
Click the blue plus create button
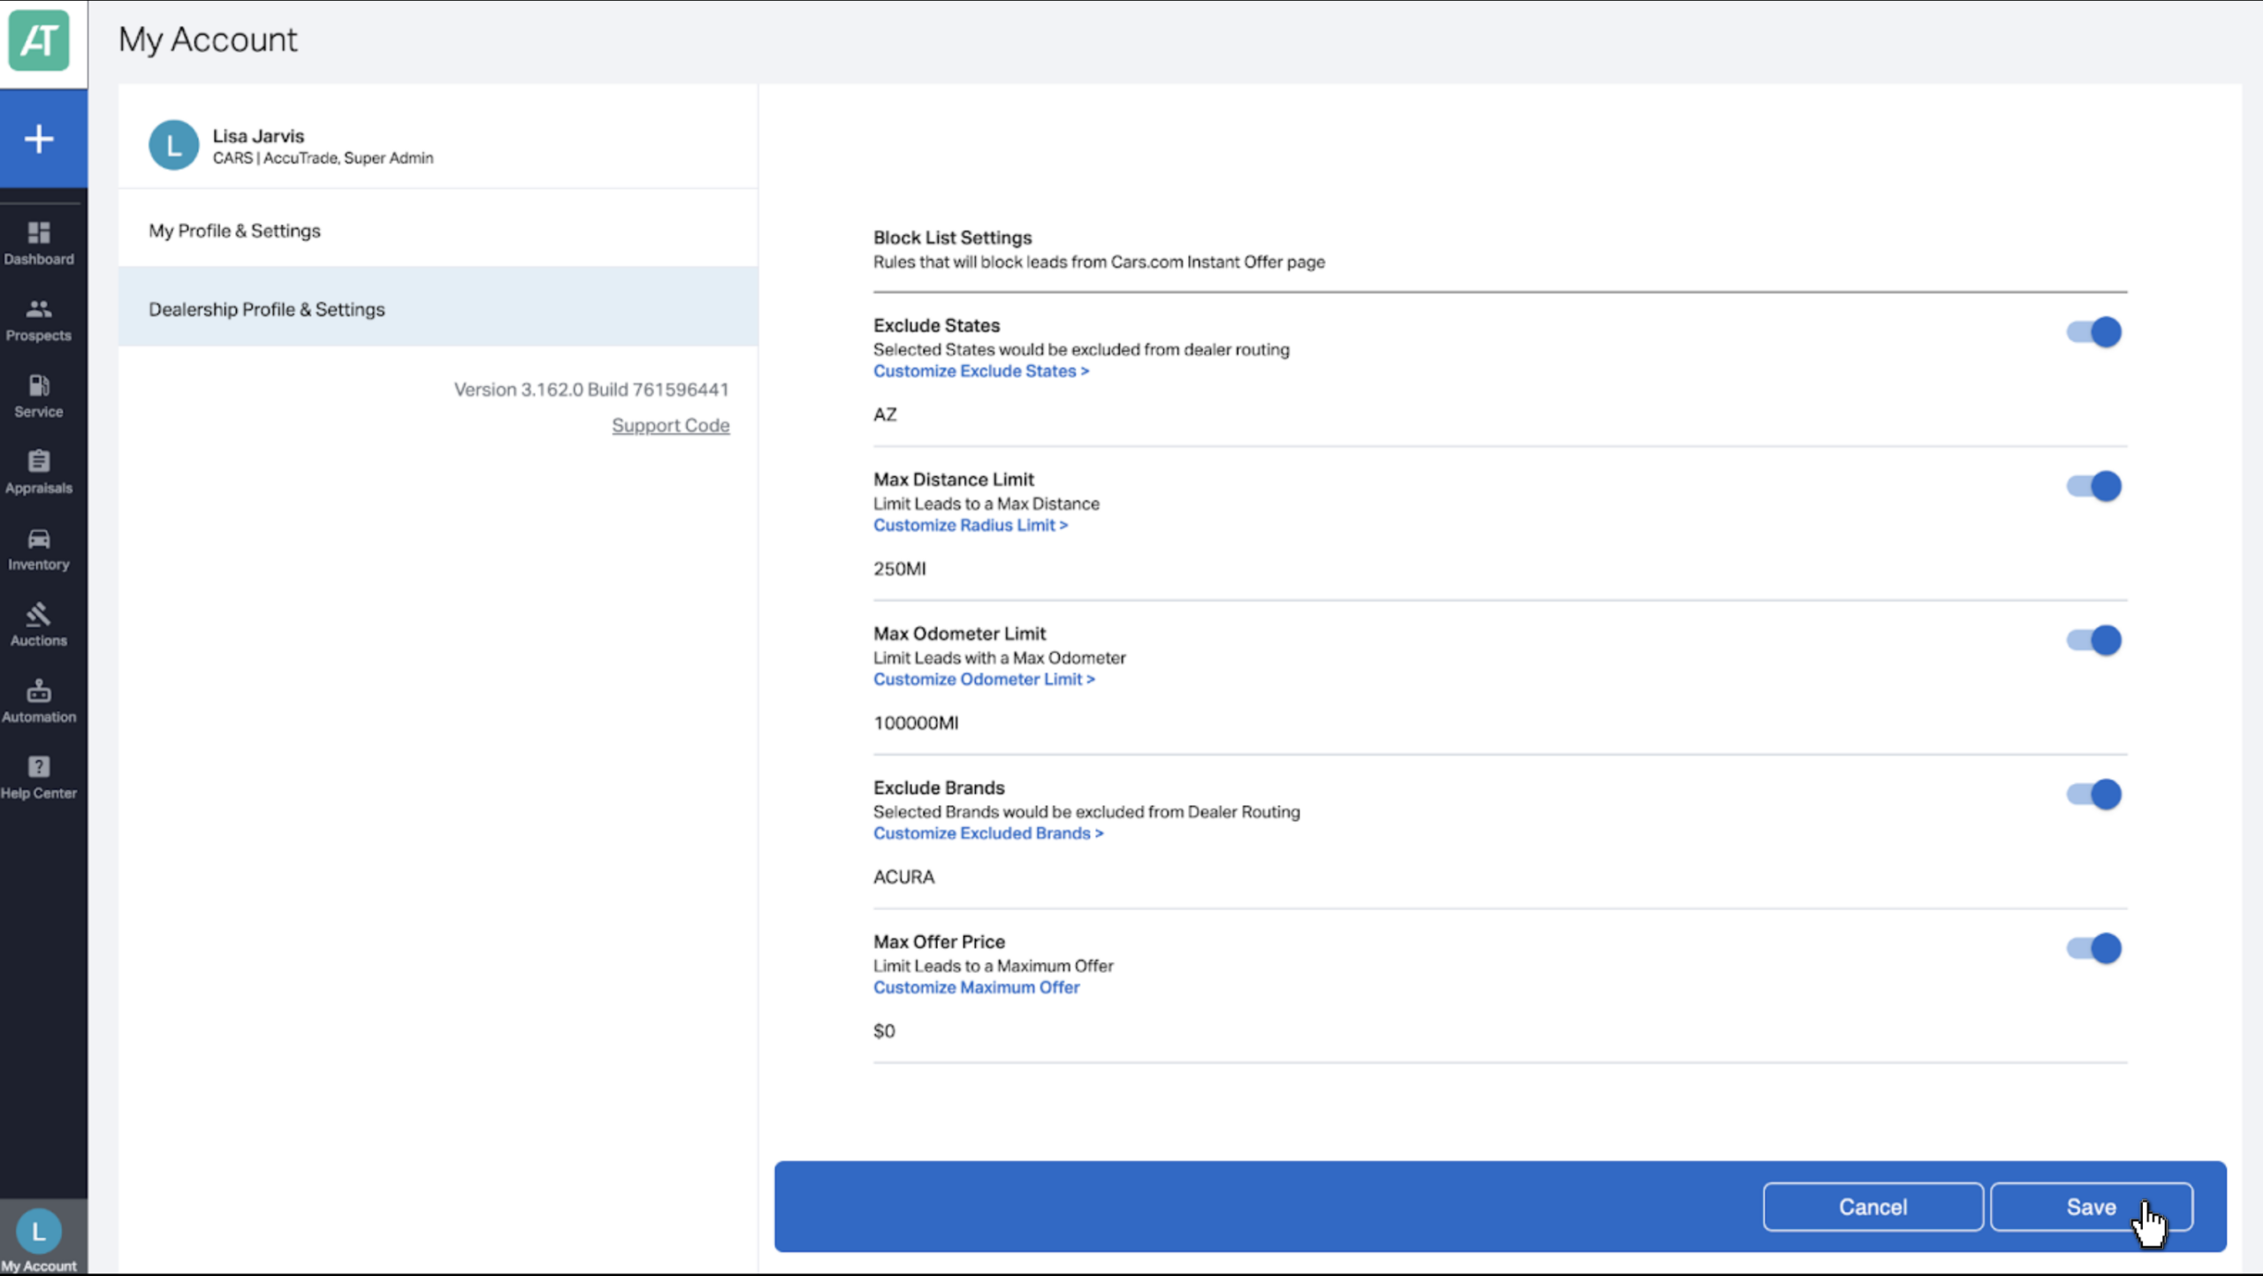point(39,139)
